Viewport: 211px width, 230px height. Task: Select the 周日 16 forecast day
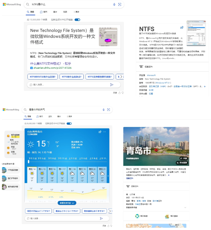[52, 175]
